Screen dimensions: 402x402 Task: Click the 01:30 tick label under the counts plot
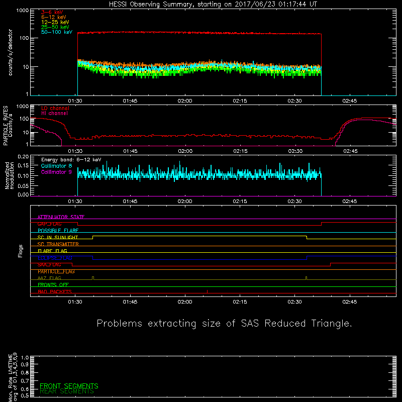coord(75,101)
